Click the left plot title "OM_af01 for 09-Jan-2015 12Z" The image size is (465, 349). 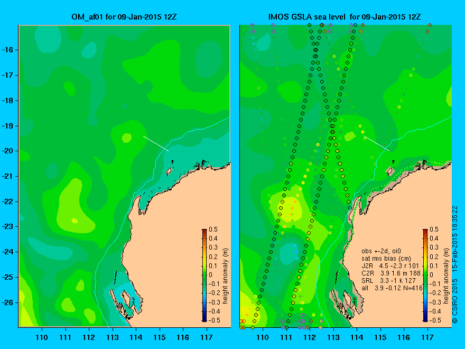124,17
